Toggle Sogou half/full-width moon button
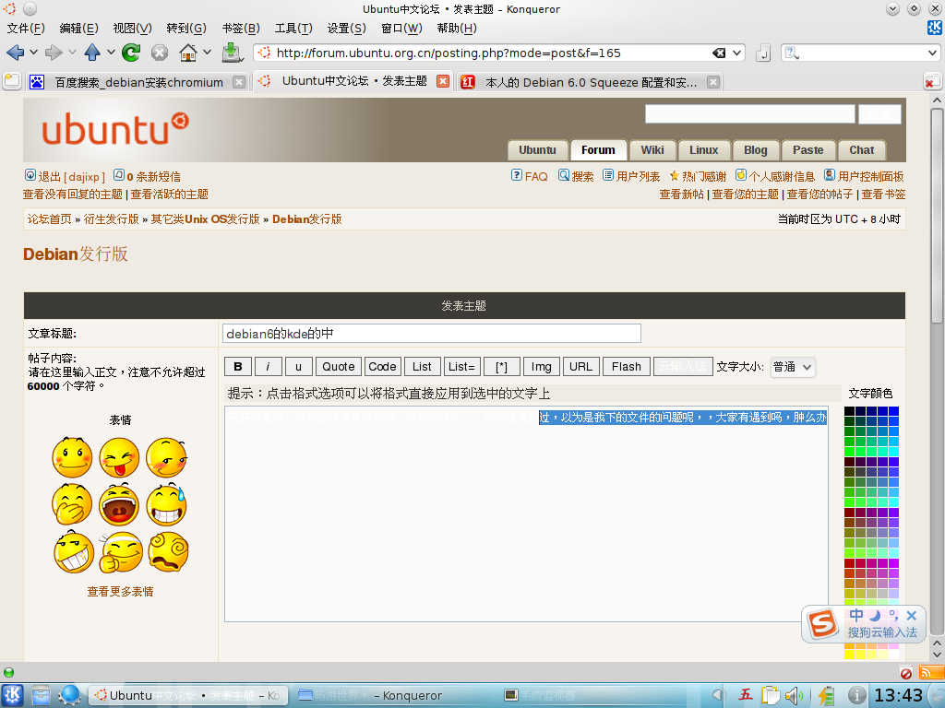Screen dimensions: 945x708 [875, 615]
